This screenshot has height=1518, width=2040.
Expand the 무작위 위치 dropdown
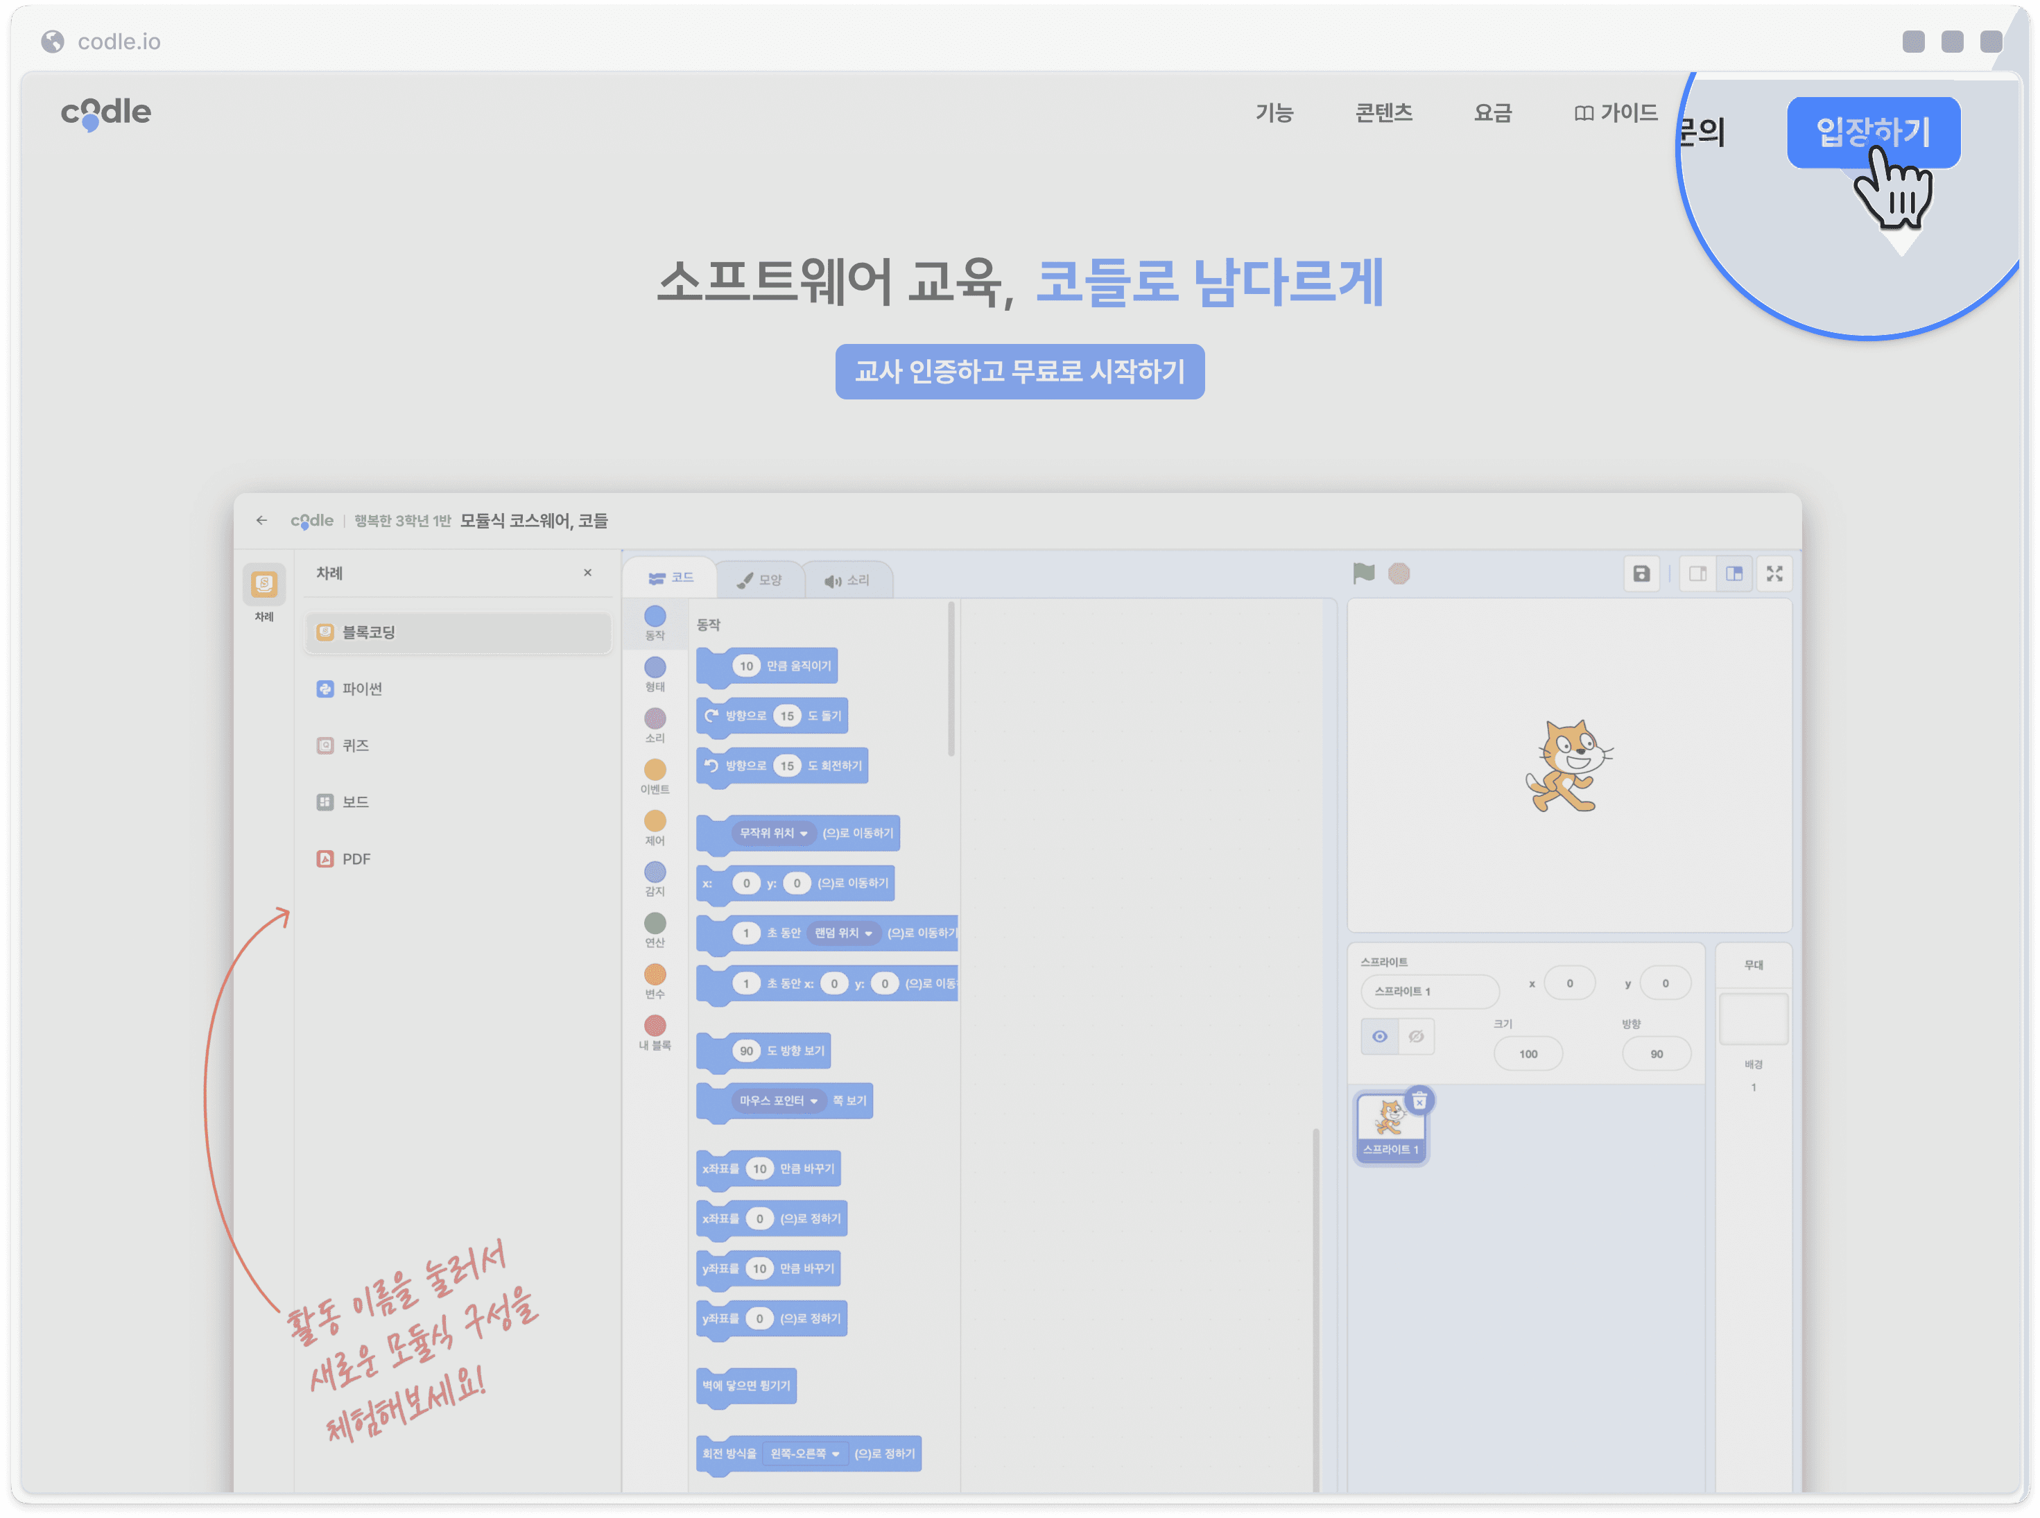click(773, 833)
